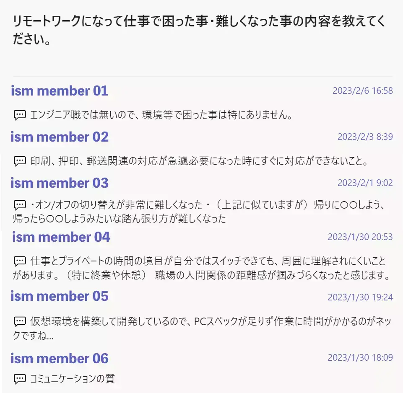Open ism member 01 name link
The width and height of the screenshot is (403, 393).
(x=60, y=91)
